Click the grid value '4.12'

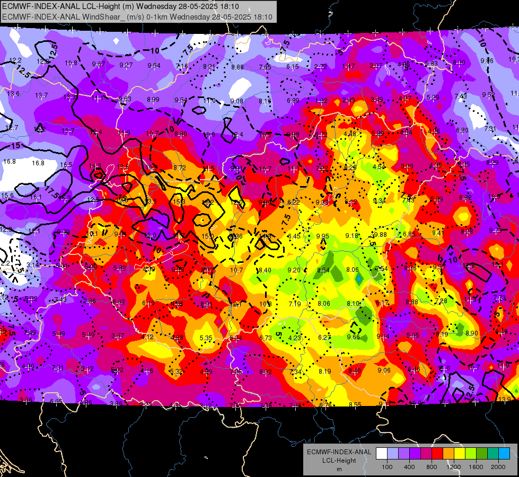pyautogui.click(x=147, y=337)
